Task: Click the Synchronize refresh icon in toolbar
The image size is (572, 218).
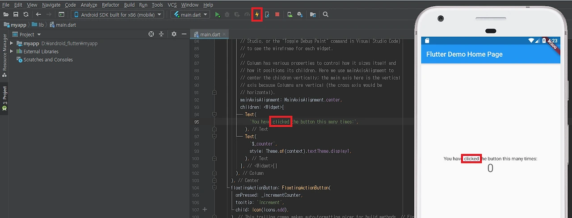Action: 26,15
